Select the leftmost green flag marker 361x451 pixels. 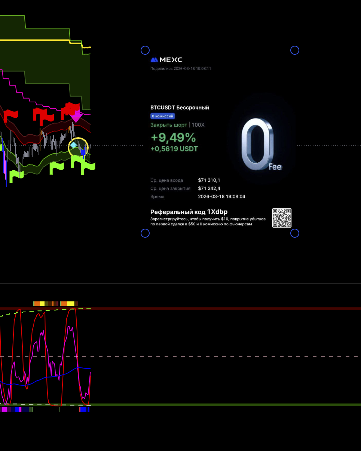click(x=16, y=175)
